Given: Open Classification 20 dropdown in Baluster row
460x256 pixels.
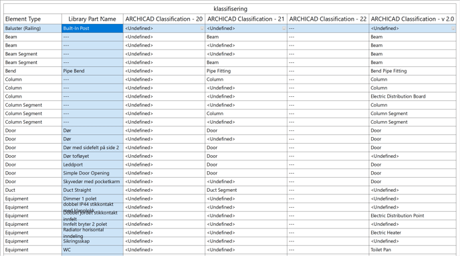Looking at the screenshot, I should point(202,29).
